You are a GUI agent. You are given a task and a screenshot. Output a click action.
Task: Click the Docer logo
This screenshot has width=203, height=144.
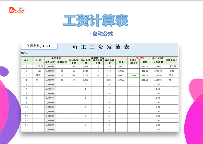click(17, 10)
